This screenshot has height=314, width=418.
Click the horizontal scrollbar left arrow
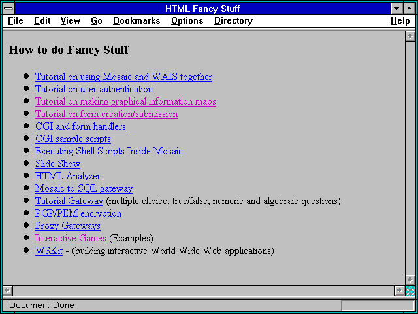pos(7,290)
